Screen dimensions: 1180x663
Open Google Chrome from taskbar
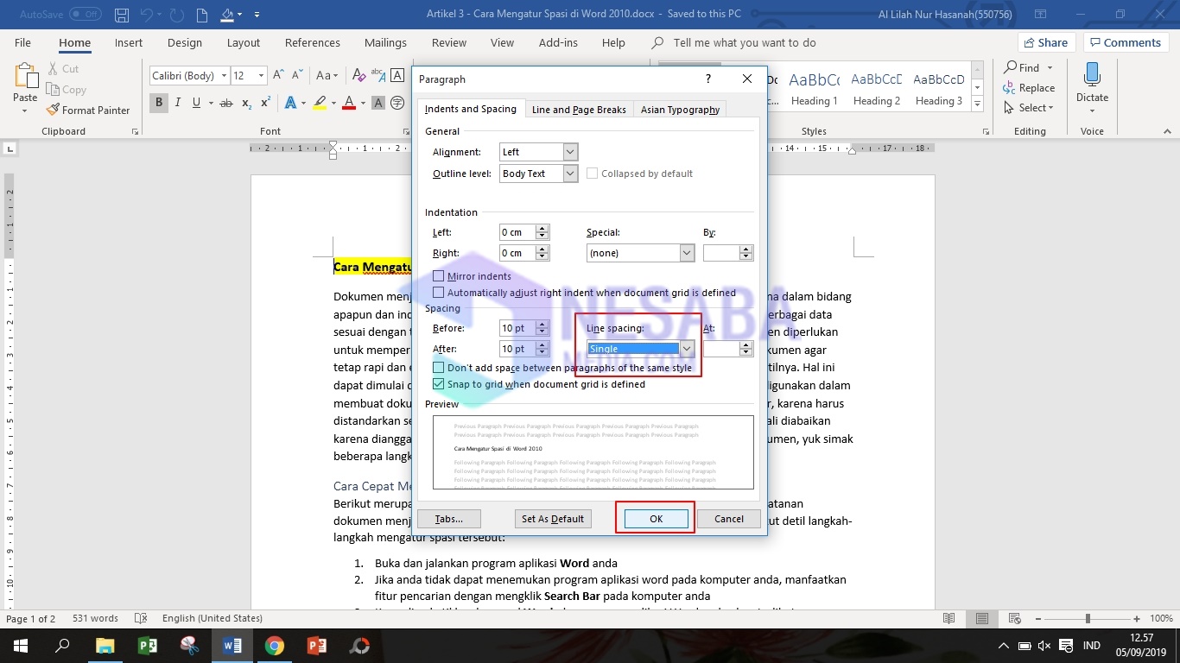(274, 646)
